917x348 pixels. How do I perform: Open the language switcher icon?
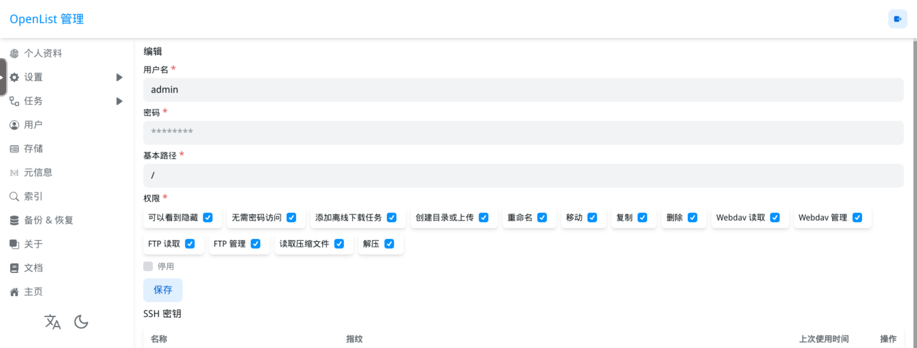(x=53, y=322)
